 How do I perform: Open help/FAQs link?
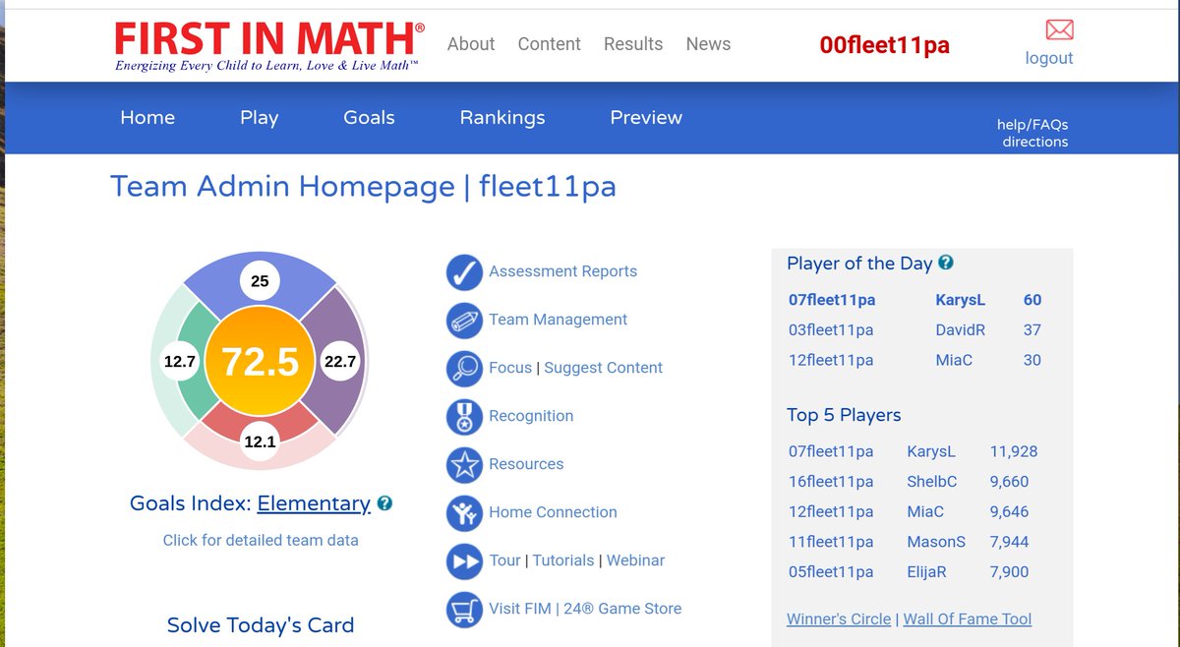coord(1032,125)
